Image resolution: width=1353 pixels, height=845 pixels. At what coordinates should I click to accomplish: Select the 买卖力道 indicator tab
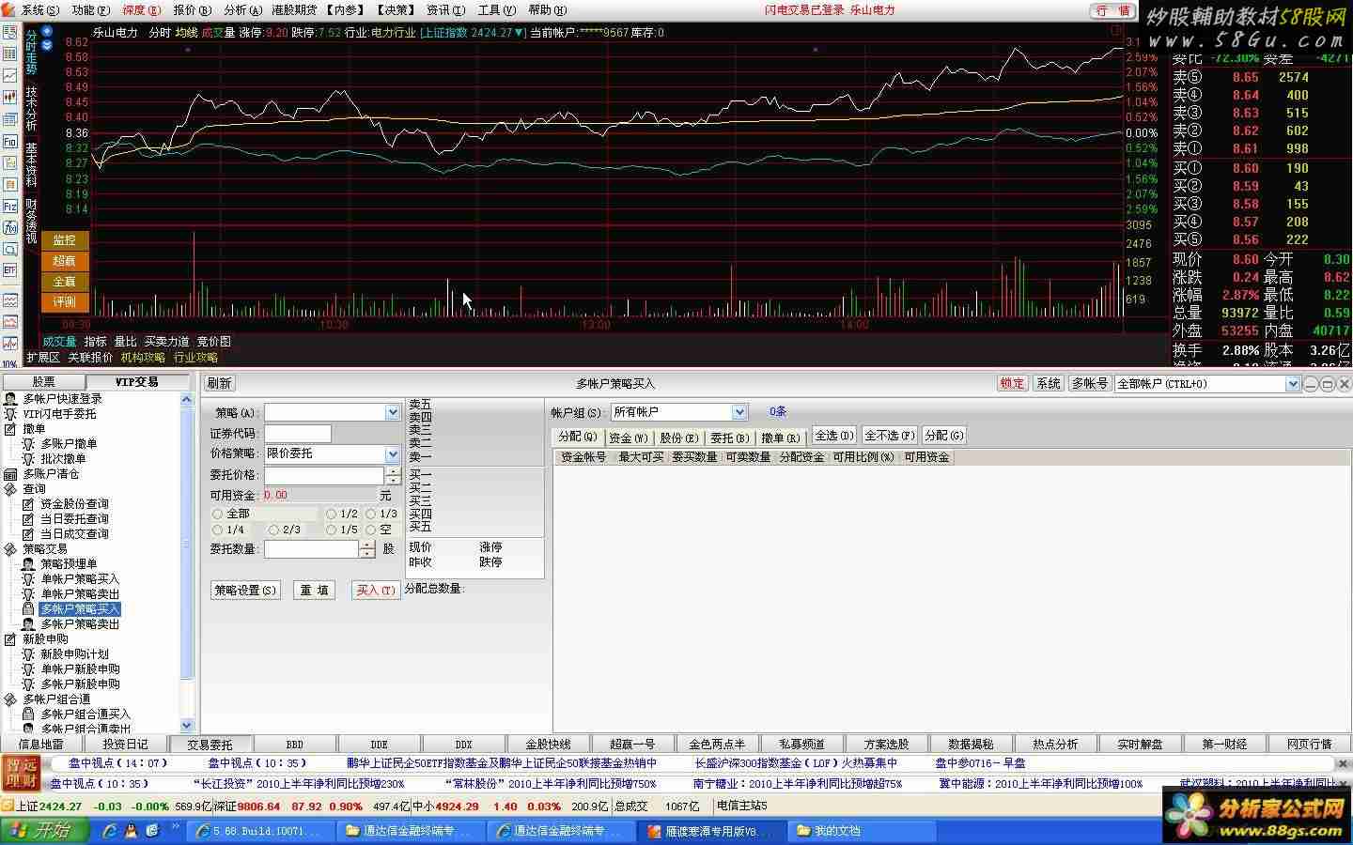[166, 342]
